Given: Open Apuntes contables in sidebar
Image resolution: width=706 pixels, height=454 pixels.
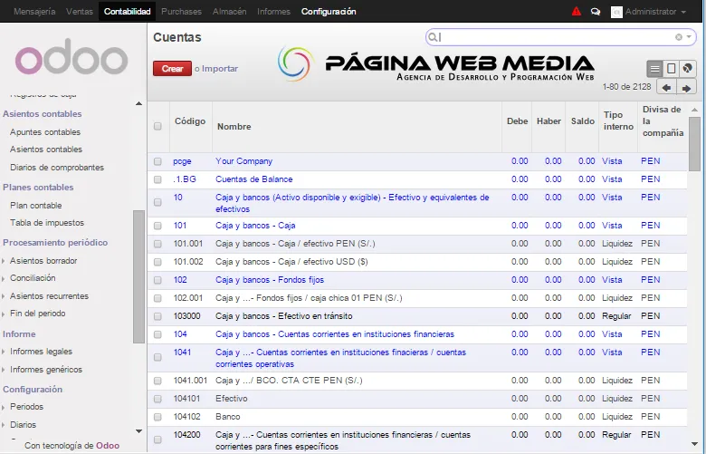Looking at the screenshot, I should click(x=45, y=132).
